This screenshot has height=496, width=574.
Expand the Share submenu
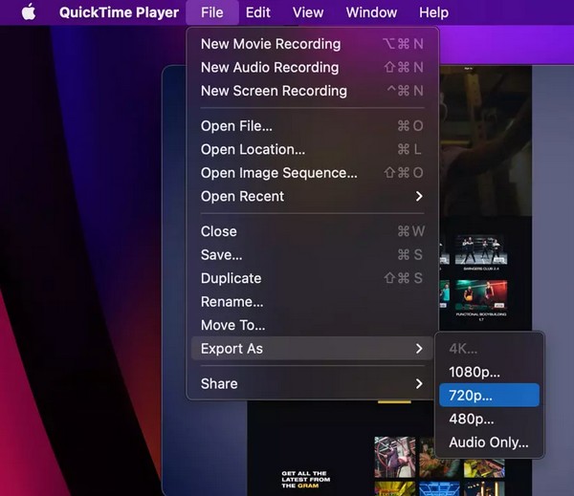pyautogui.click(x=312, y=383)
